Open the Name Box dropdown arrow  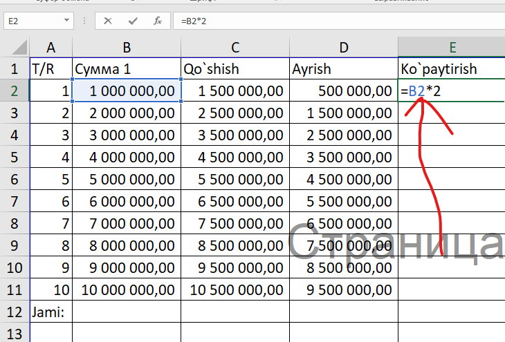click(x=66, y=21)
